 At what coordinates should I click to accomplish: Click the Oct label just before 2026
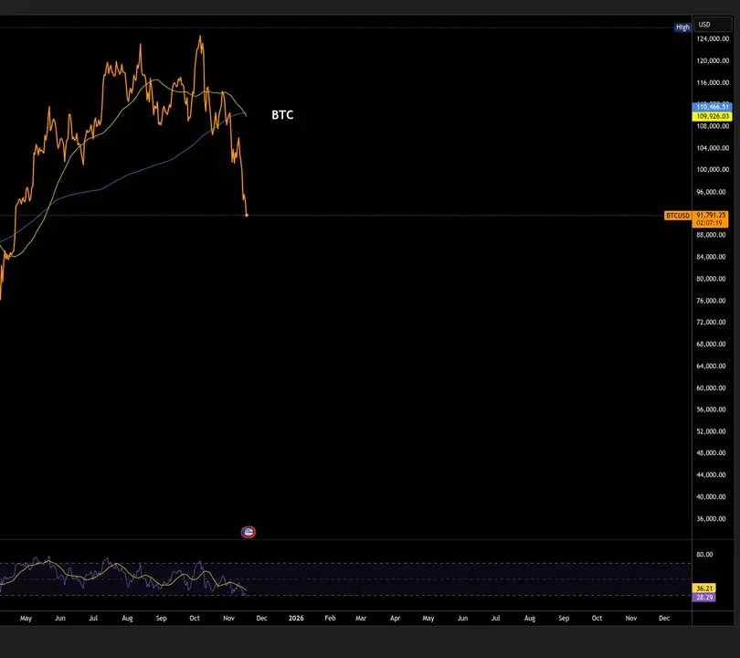[195, 618]
